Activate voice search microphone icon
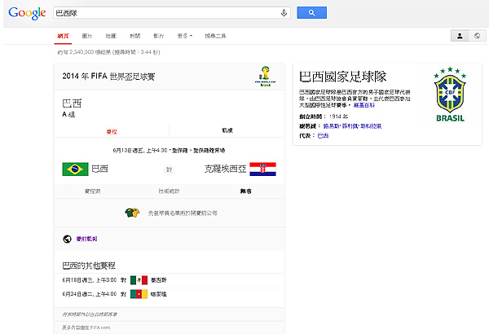Image resolution: width=489 pixels, height=334 pixels. pyautogui.click(x=284, y=13)
